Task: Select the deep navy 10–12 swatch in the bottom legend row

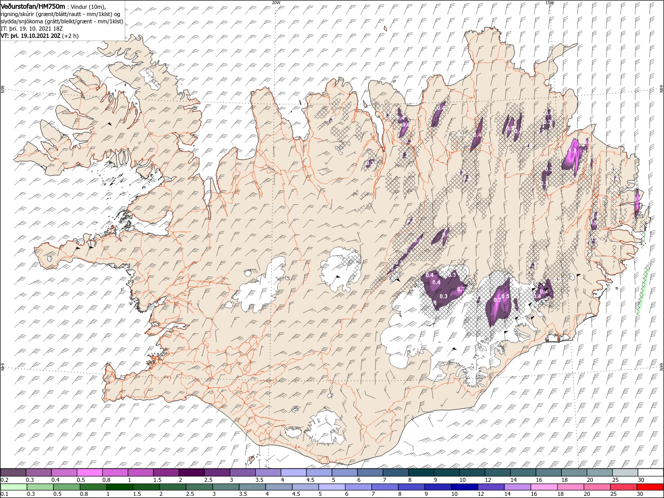Action: tap(464, 487)
